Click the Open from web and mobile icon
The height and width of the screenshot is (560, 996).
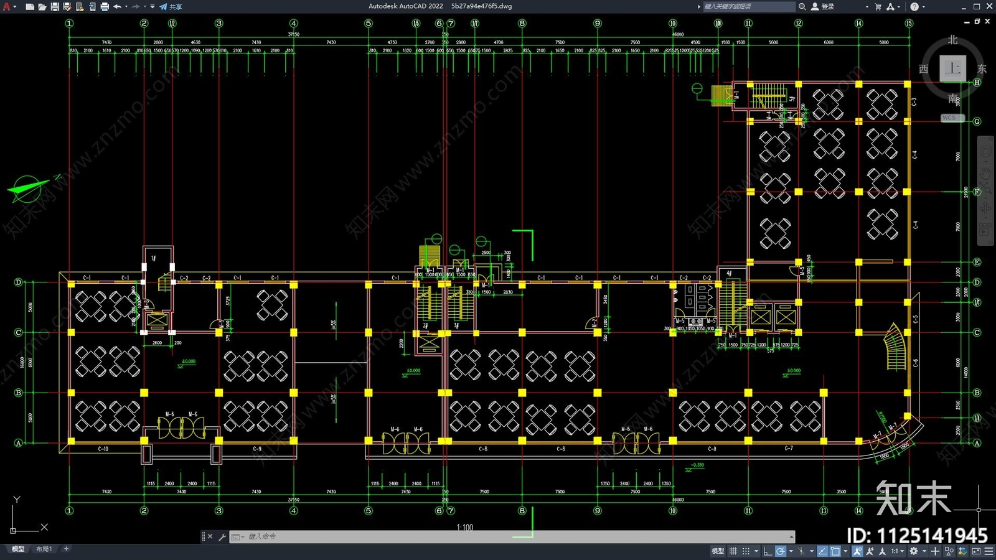80,7
